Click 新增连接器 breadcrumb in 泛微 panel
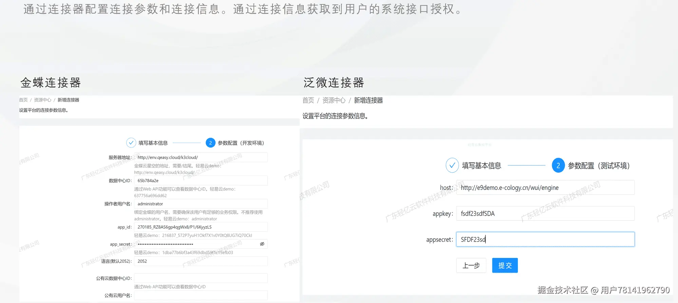 coord(368,100)
